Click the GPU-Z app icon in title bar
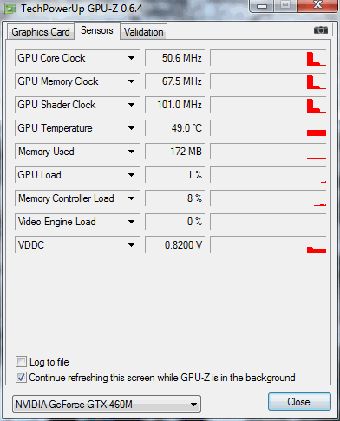This screenshot has width=340, height=421. click(x=10, y=9)
